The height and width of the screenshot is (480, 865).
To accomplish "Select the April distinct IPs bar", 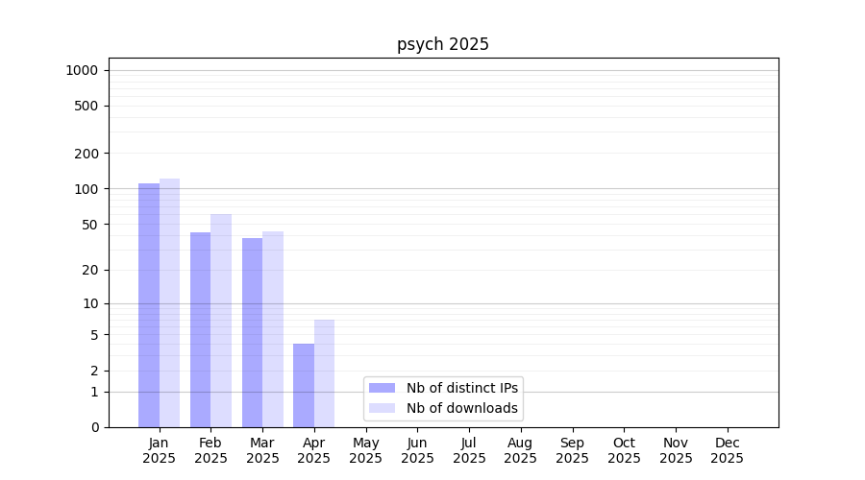I will [x=304, y=385].
